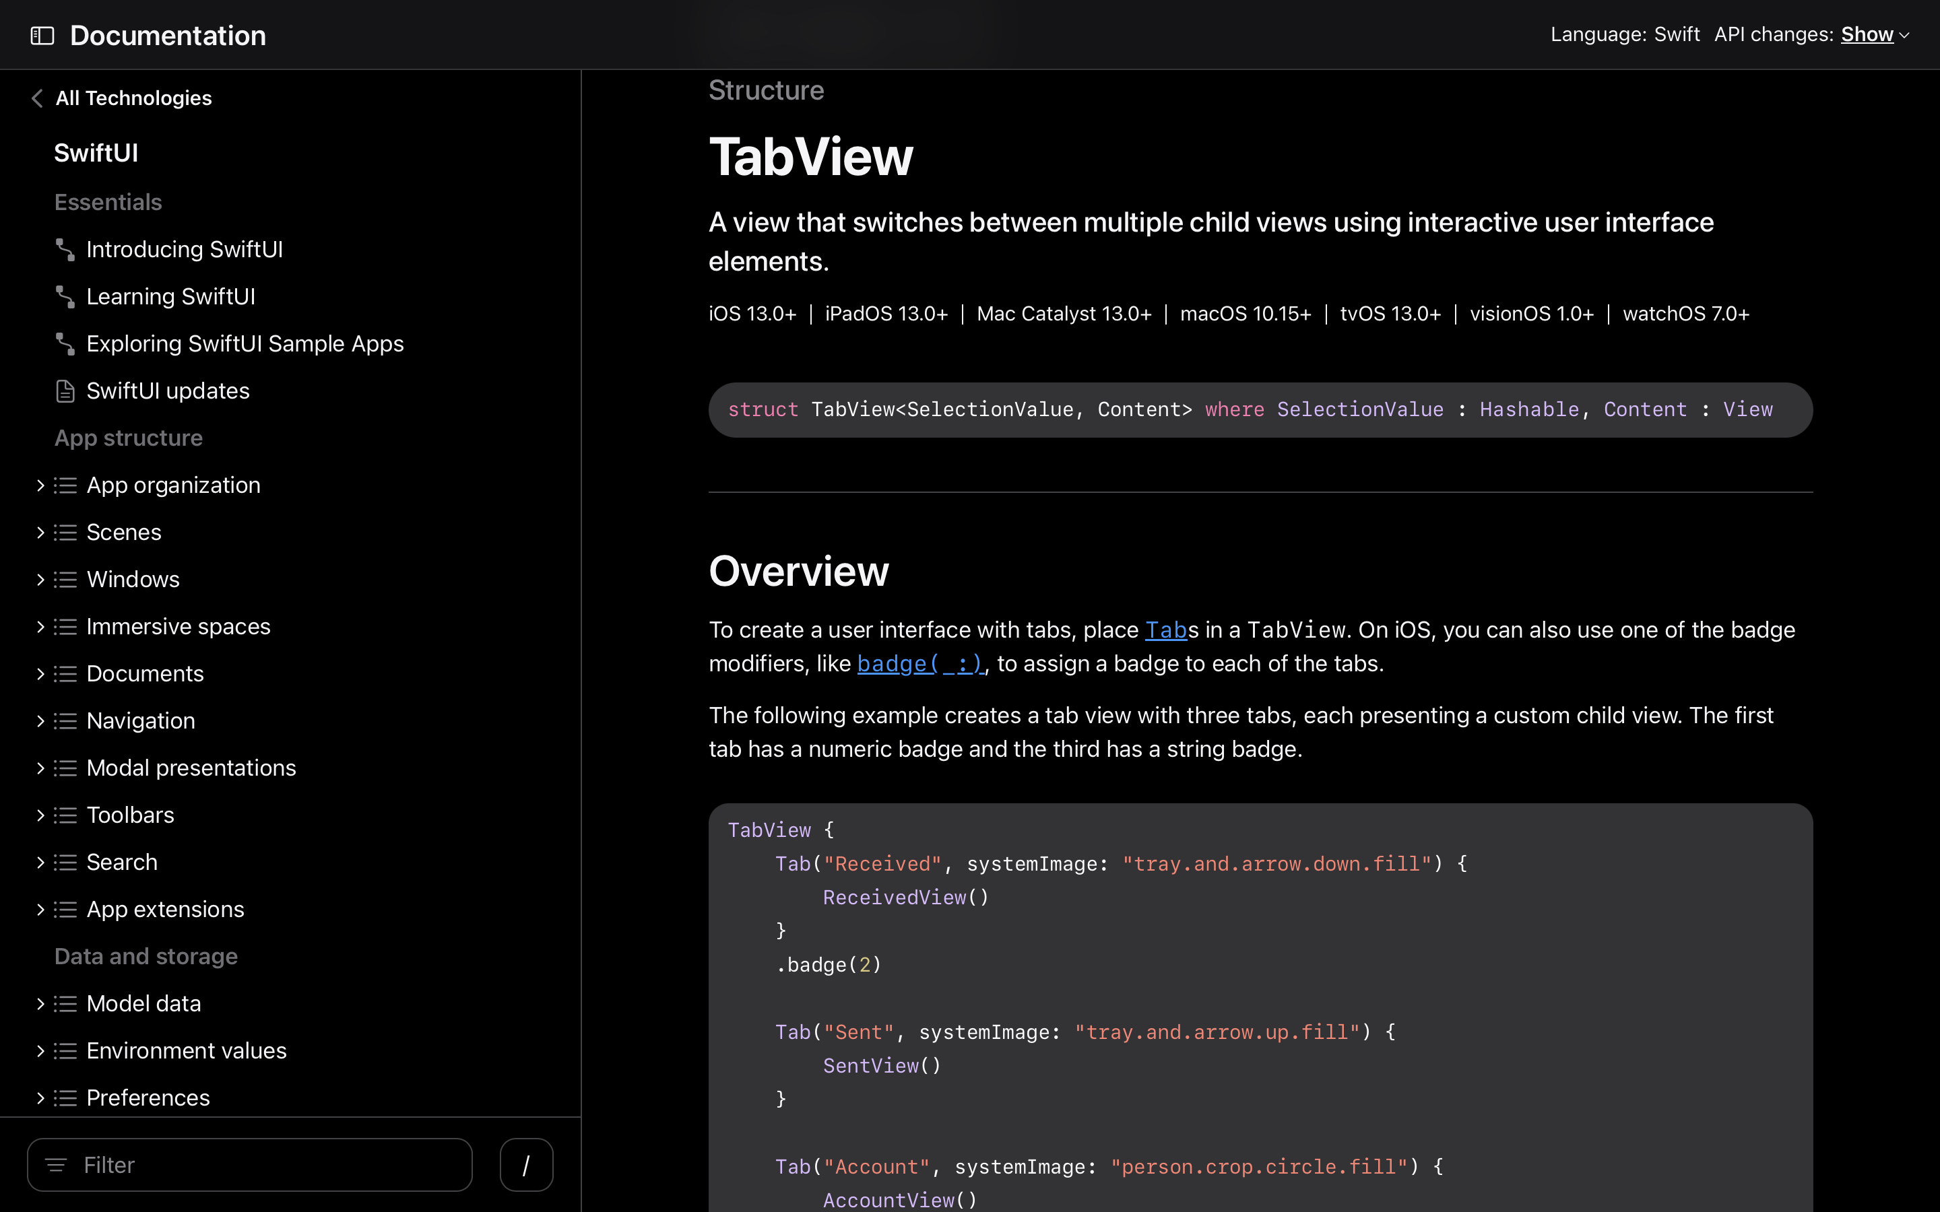Click the SwiftUI updates document icon
Screen dimensions: 1940x1212
[x=65, y=391]
